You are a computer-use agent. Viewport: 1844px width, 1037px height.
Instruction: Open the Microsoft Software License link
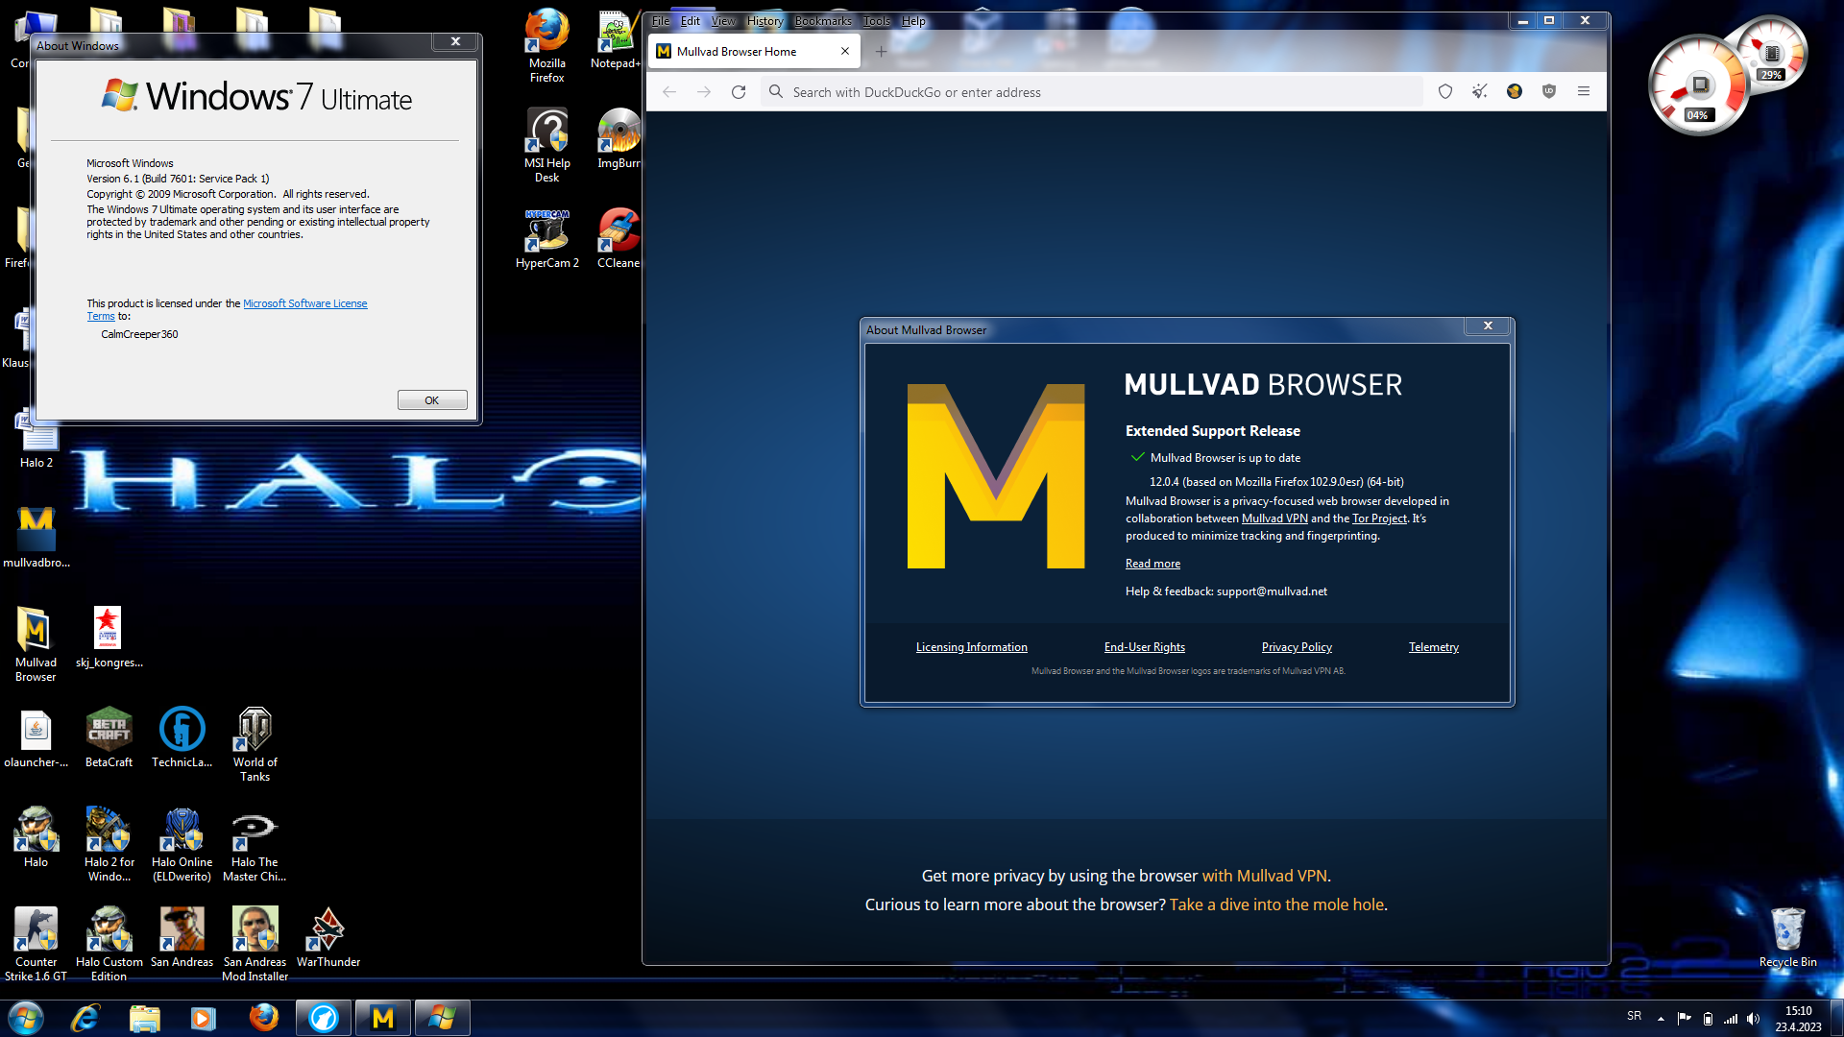(x=304, y=303)
